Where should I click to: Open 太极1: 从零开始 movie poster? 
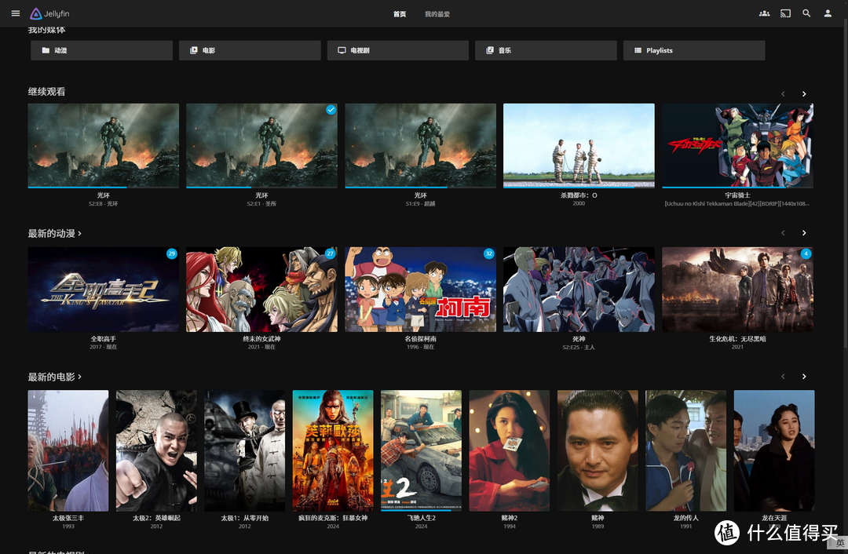pyautogui.click(x=244, y=450)
